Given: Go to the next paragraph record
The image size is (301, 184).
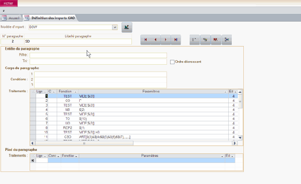Looking at the screenshot, I should tap(166, 40).
